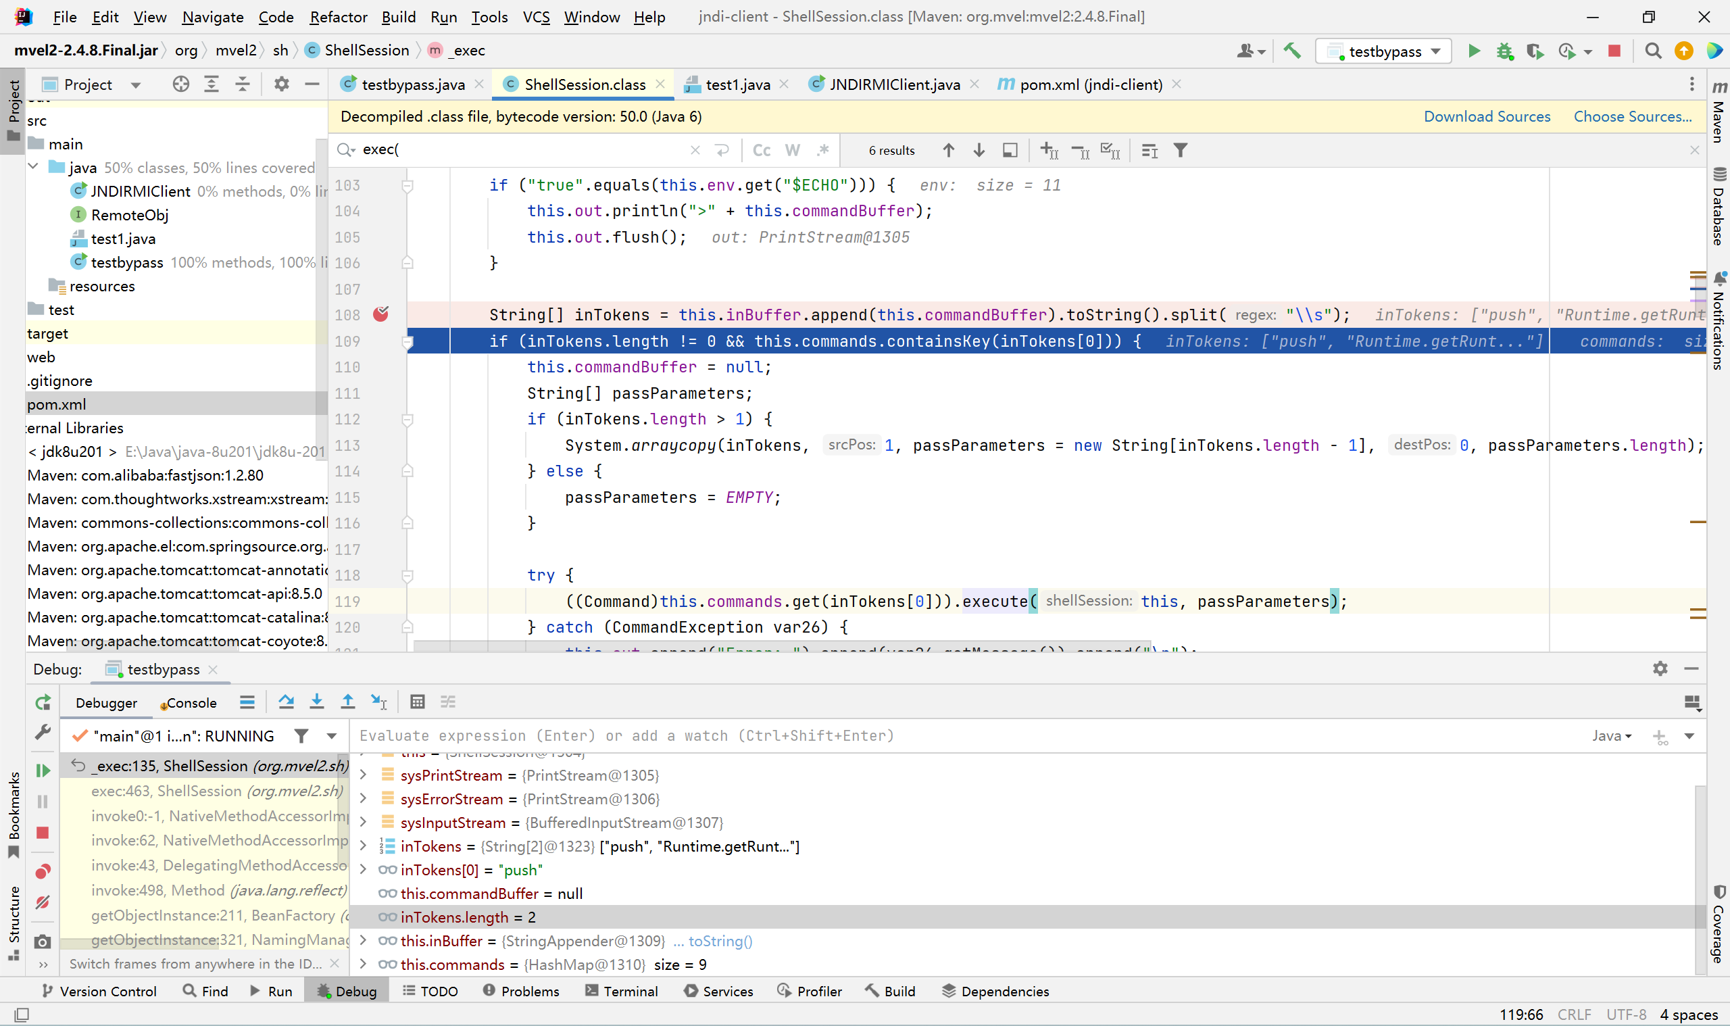
Task: Open the debugger Console tab
Action: pyautogui.click(x=189, y=702)
